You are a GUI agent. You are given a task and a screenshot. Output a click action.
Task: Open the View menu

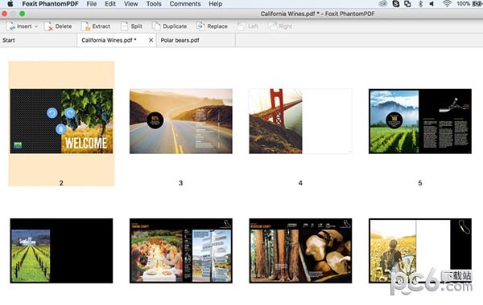(x=131, y=4)
